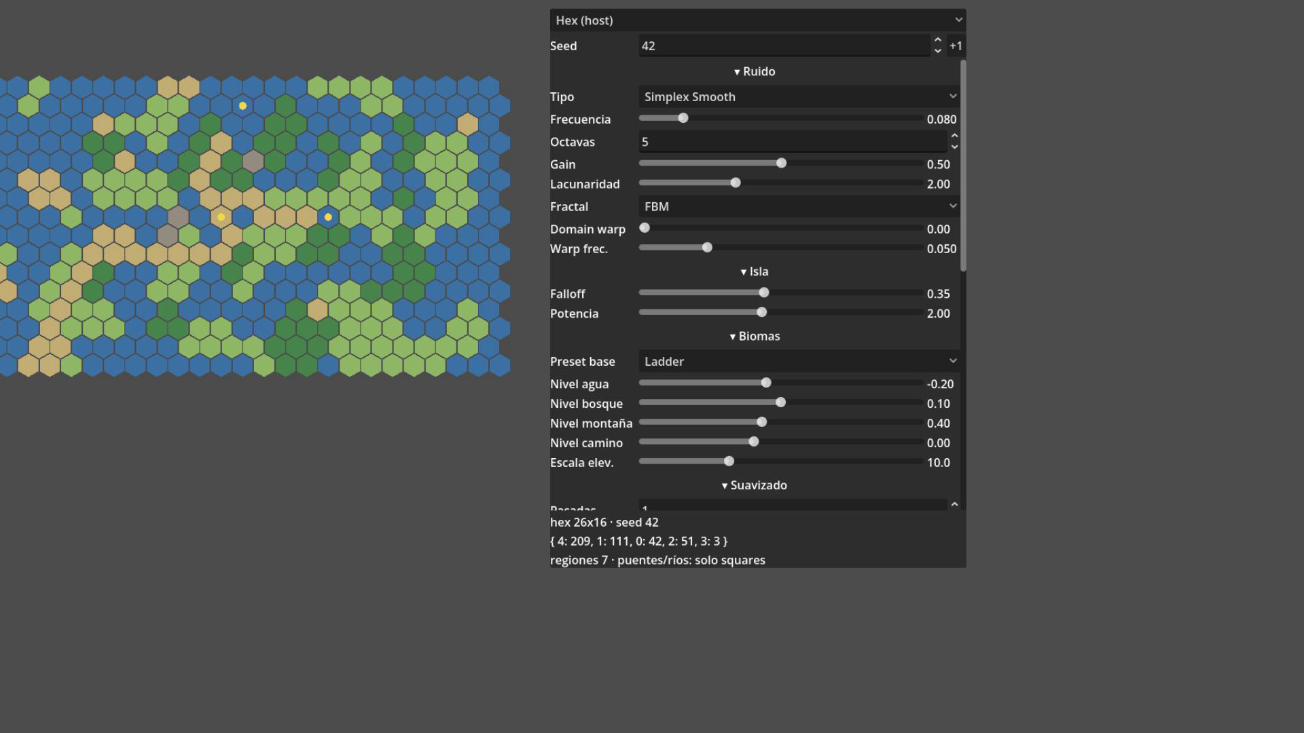1304x733 pixels.
Task: Click the Nivel agua slider handle
Action: (x=766, y=383)
